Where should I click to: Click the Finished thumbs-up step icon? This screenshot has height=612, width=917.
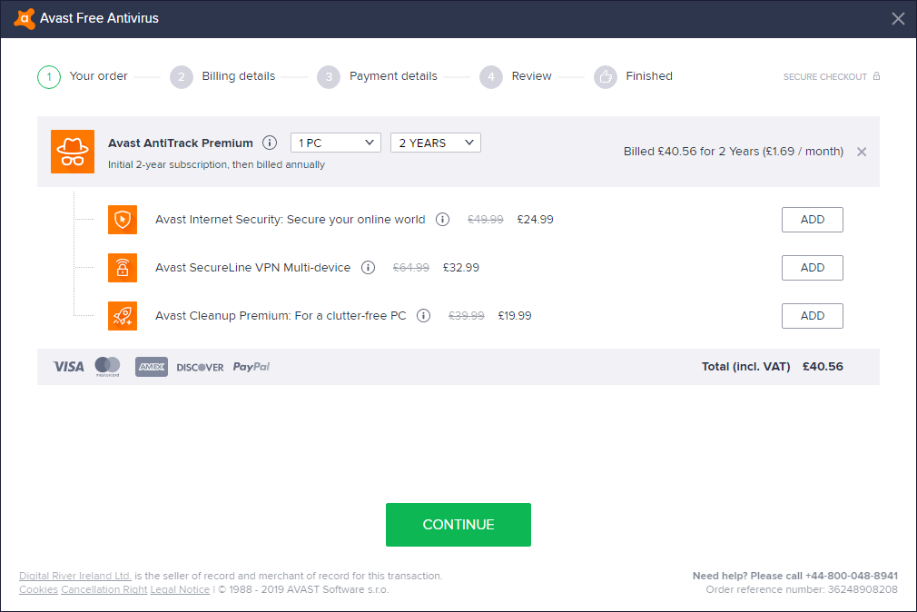point(606,76)
